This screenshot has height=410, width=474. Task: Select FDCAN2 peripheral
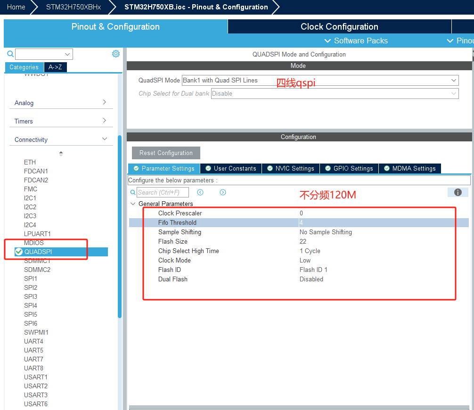point(36,180)
